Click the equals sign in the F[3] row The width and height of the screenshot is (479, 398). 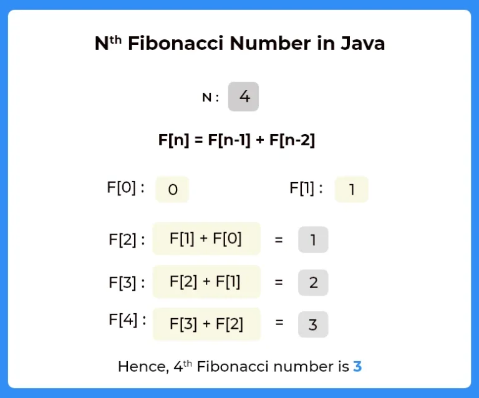pyautogui.click(x=279, y=282)
